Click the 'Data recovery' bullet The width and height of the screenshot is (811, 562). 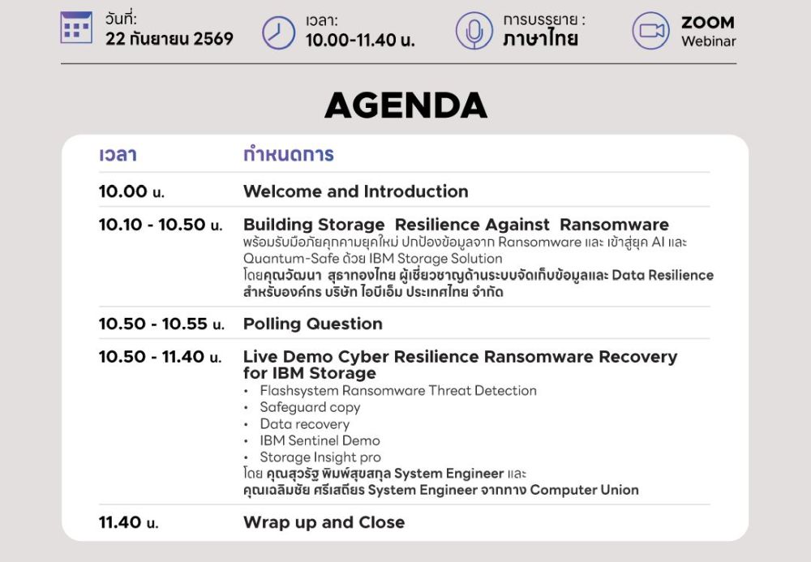pyautogui.click(x=305, y=424)
